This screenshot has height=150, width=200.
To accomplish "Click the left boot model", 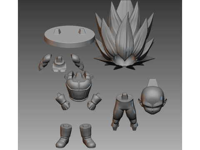I will 64,136.
